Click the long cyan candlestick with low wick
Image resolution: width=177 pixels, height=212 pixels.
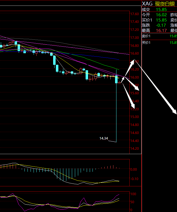pyautogui.click(x=116, y=106)
